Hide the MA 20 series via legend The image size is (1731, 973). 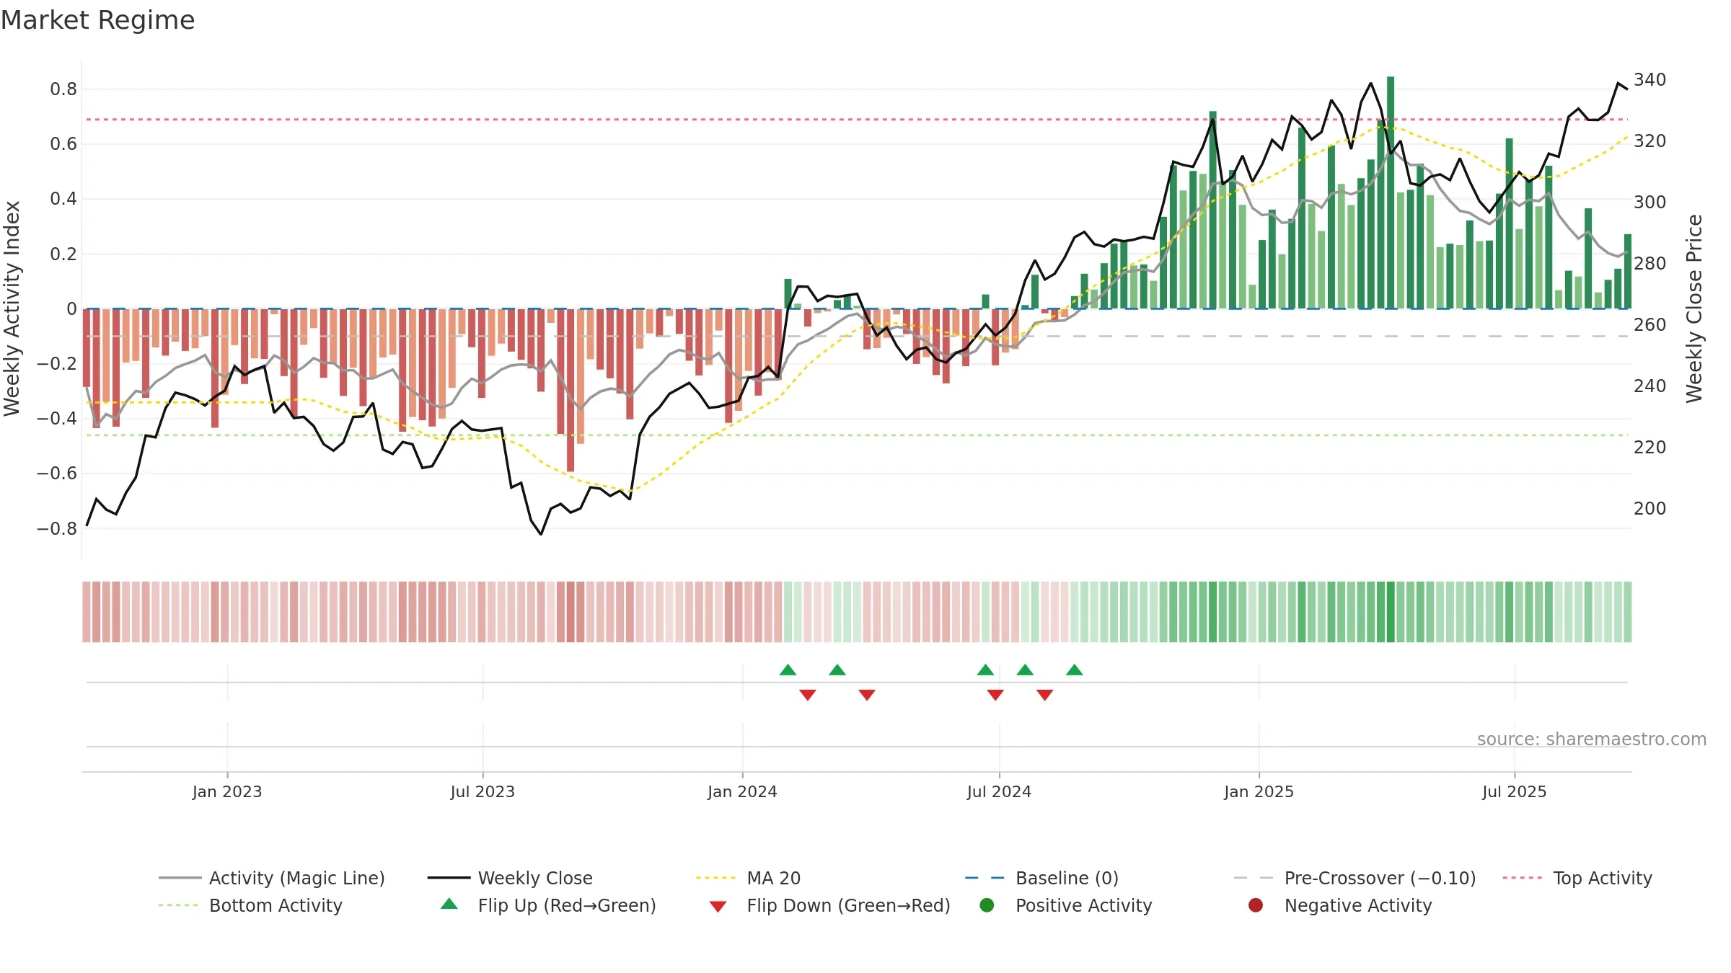pyautogui.click(x=748, y=878)
